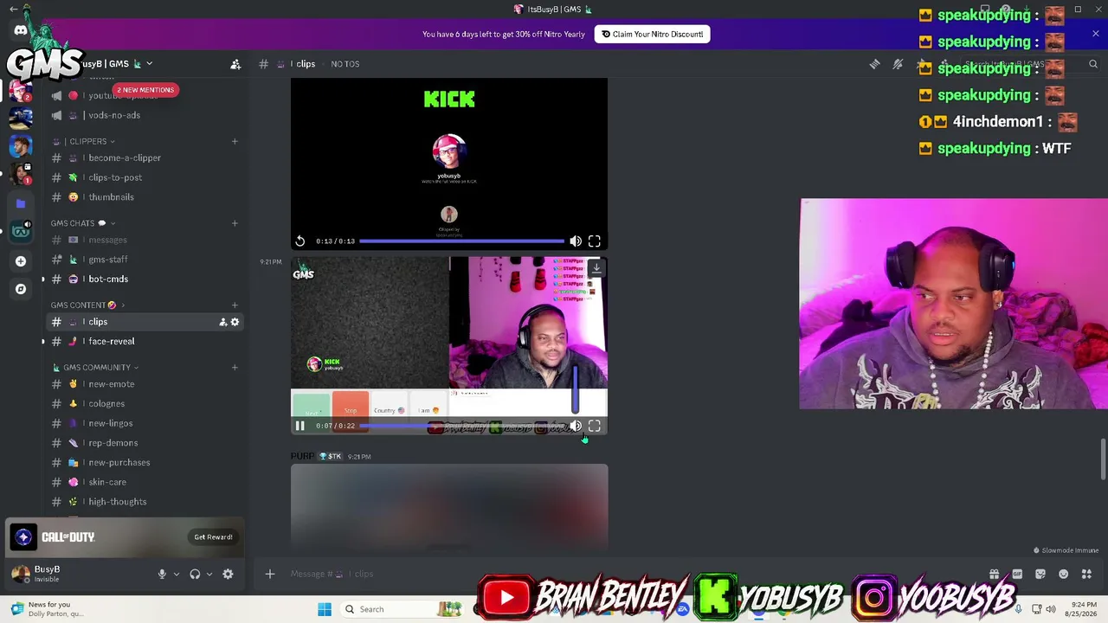
Task: Pause the playing 0:22 clip
Action: click(x=300, y=426)
